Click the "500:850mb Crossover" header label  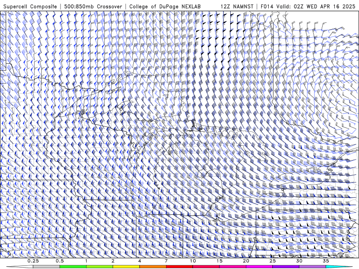tap(93, 6)
